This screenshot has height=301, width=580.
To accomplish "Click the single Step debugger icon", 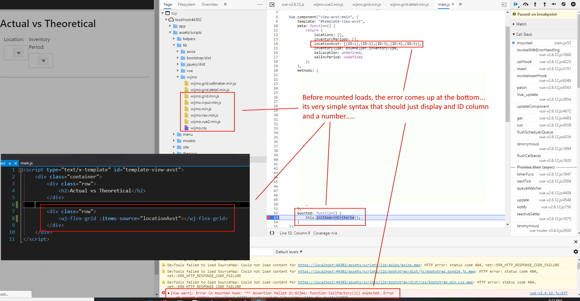I will [x=554, y=4].
